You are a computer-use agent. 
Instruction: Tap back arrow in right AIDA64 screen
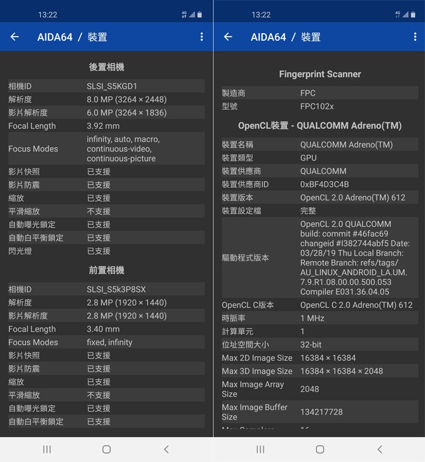(228, 37)
